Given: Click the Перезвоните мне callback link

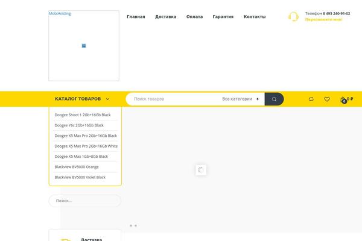Looking at the screenshot, I should point(323,20).
